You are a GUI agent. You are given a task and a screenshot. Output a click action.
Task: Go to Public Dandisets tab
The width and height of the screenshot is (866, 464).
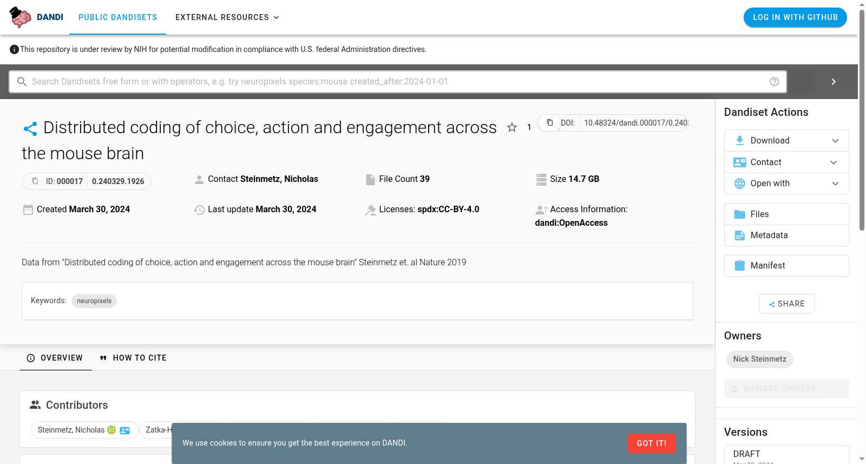coord(118,17)
